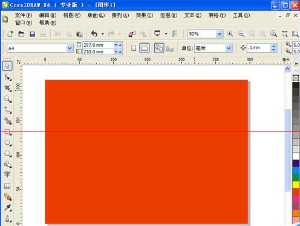The width and height of the screenshot is (300, 226).
Task: Click the zoom in magnifier button
Action: [230, 34]
